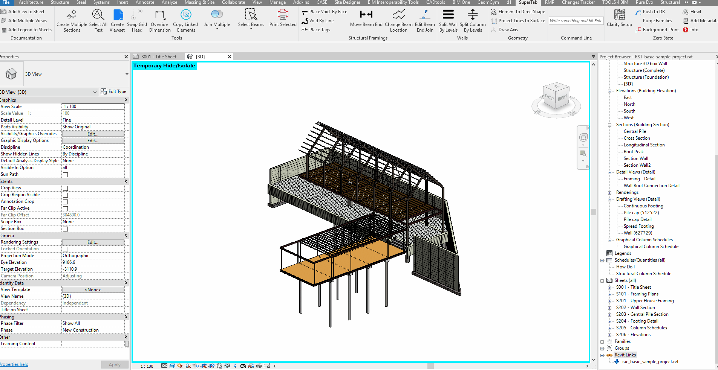Open the Visual Style icon in view control bar

pyautogui.click(x=172, y=366)
